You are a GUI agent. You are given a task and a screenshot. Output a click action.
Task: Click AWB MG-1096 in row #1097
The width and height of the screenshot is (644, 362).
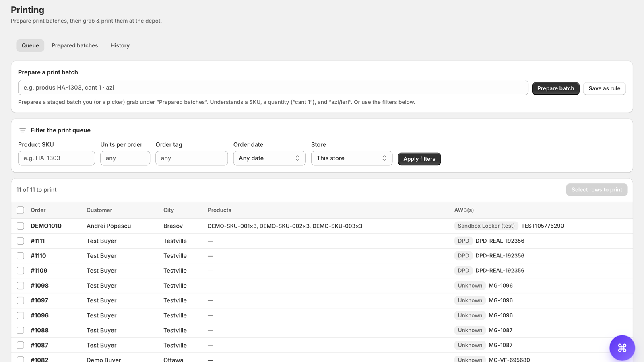pyautogui.click(x=501, y=300)
